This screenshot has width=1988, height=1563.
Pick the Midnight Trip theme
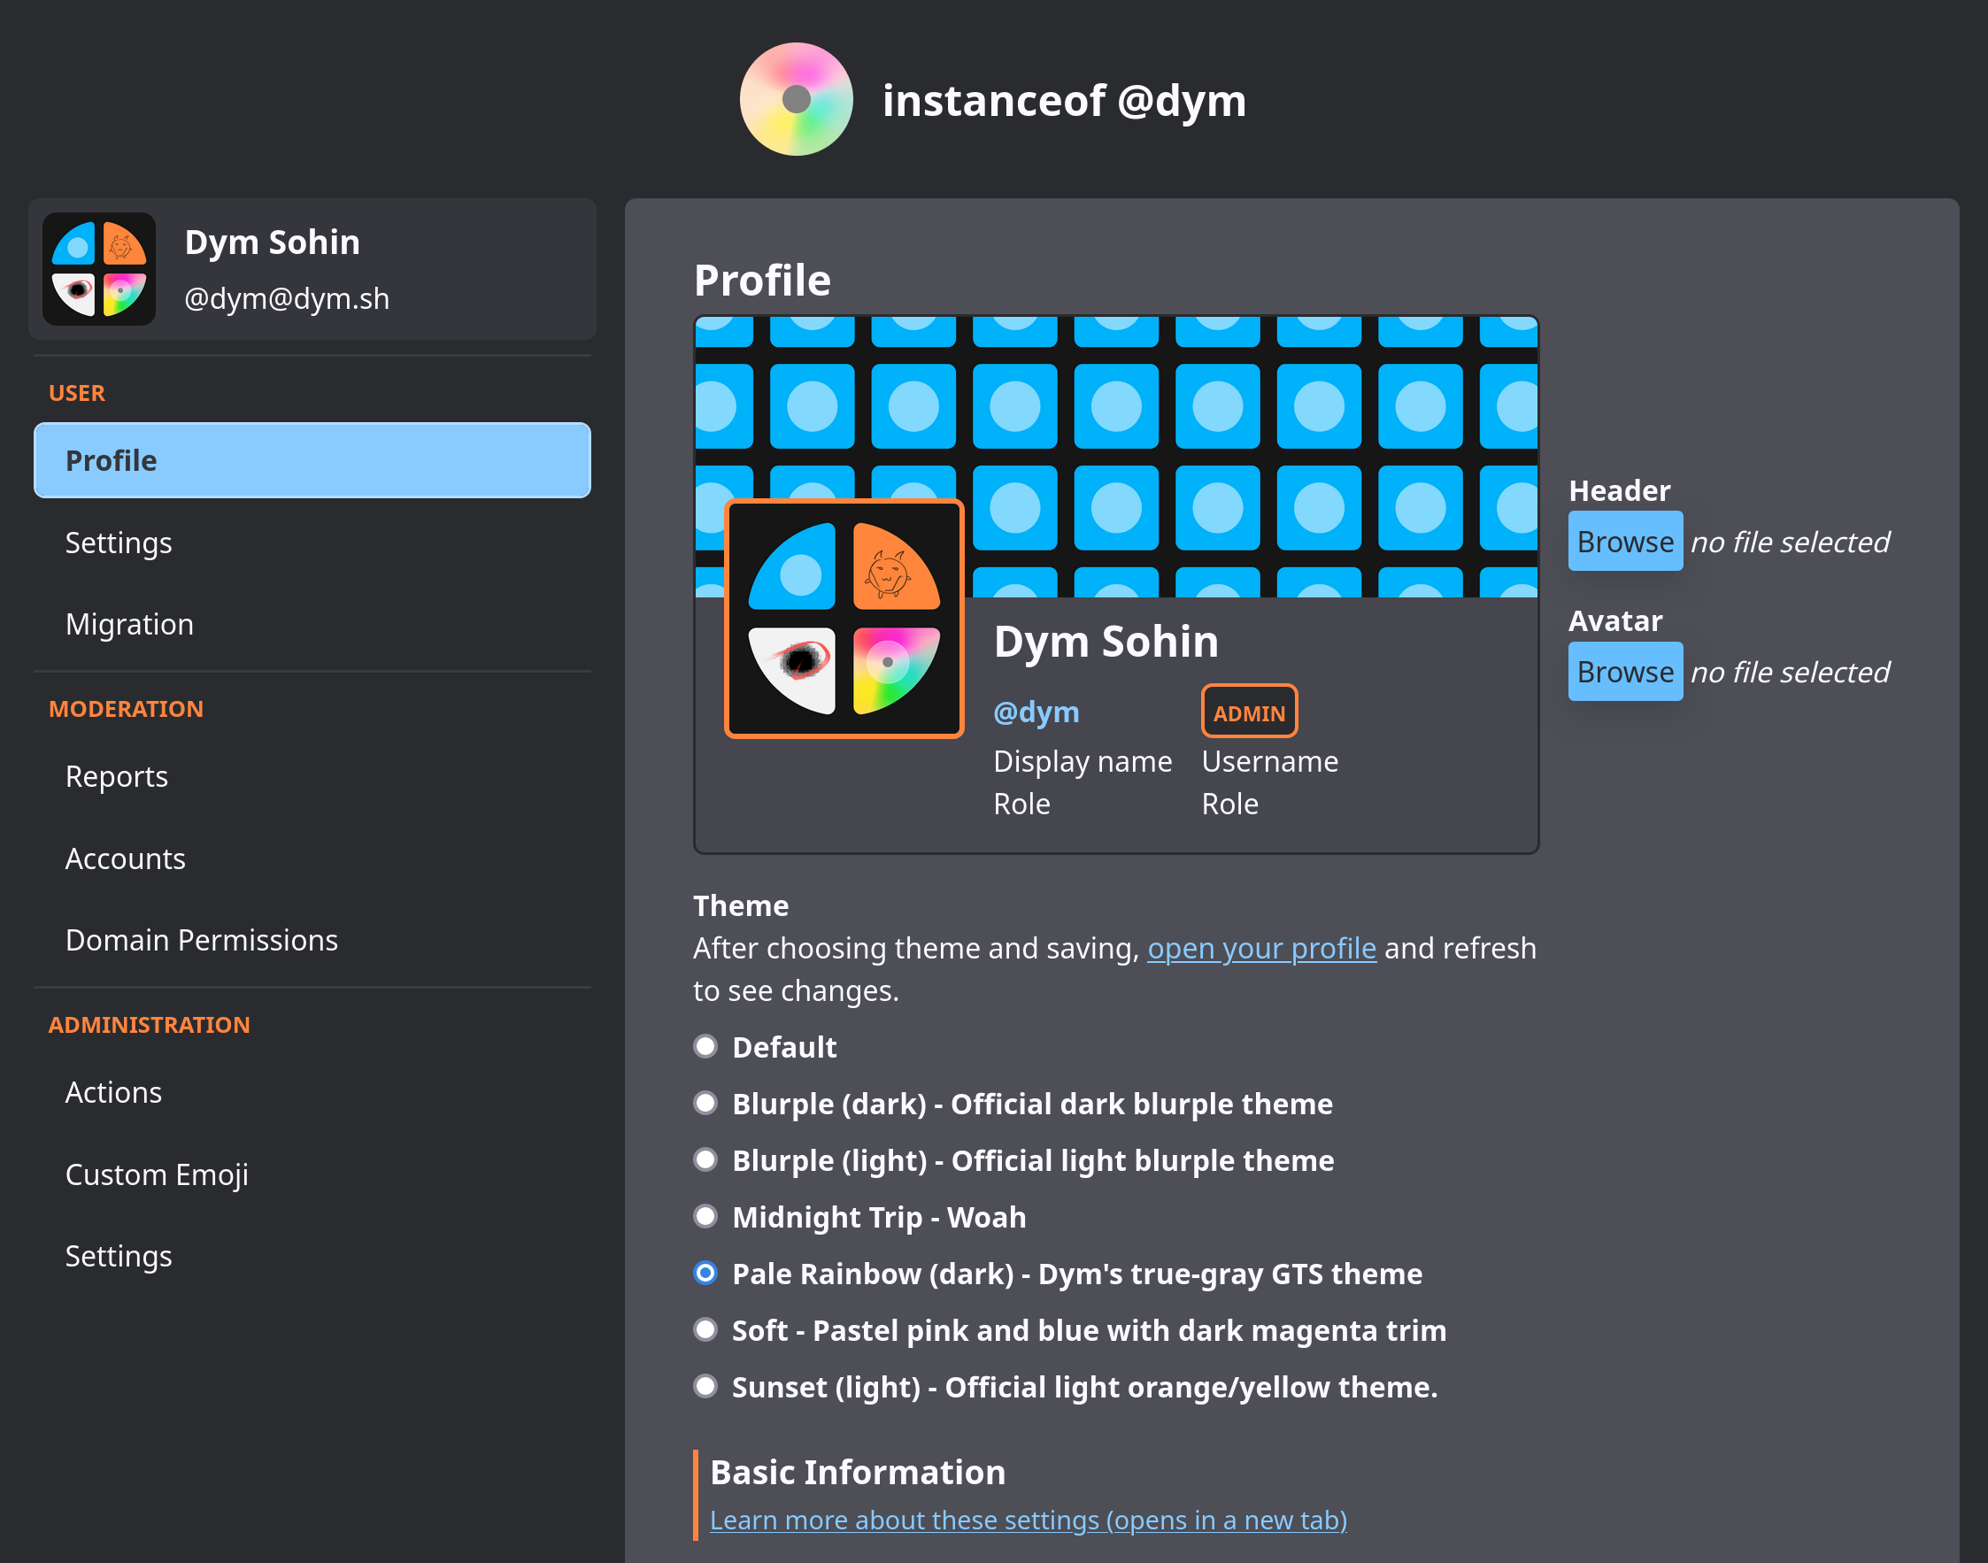point(705,1216)
